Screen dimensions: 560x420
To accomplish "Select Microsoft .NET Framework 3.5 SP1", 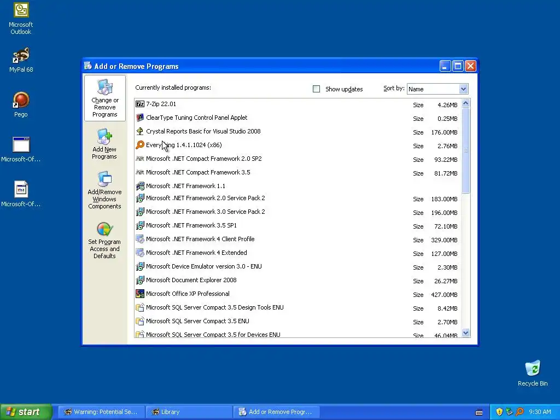I will pyautogui.click(x=297, y=226).
